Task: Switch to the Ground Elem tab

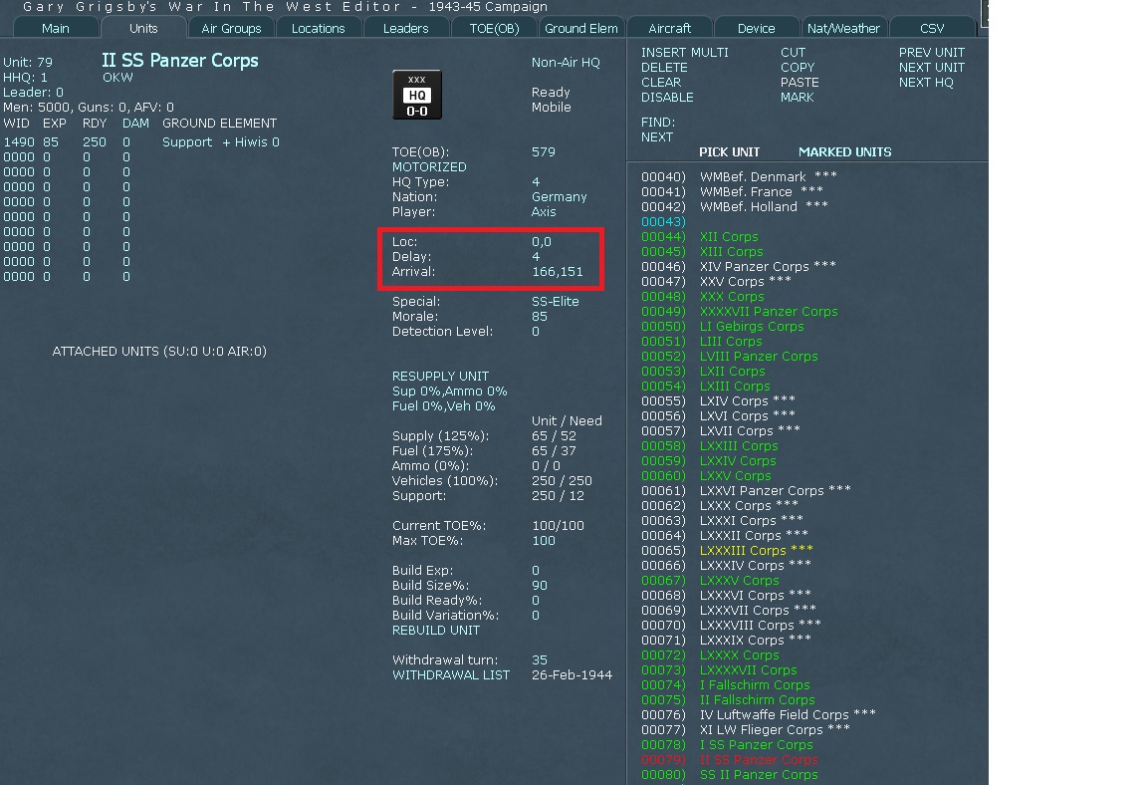Action: pos(581,29)
